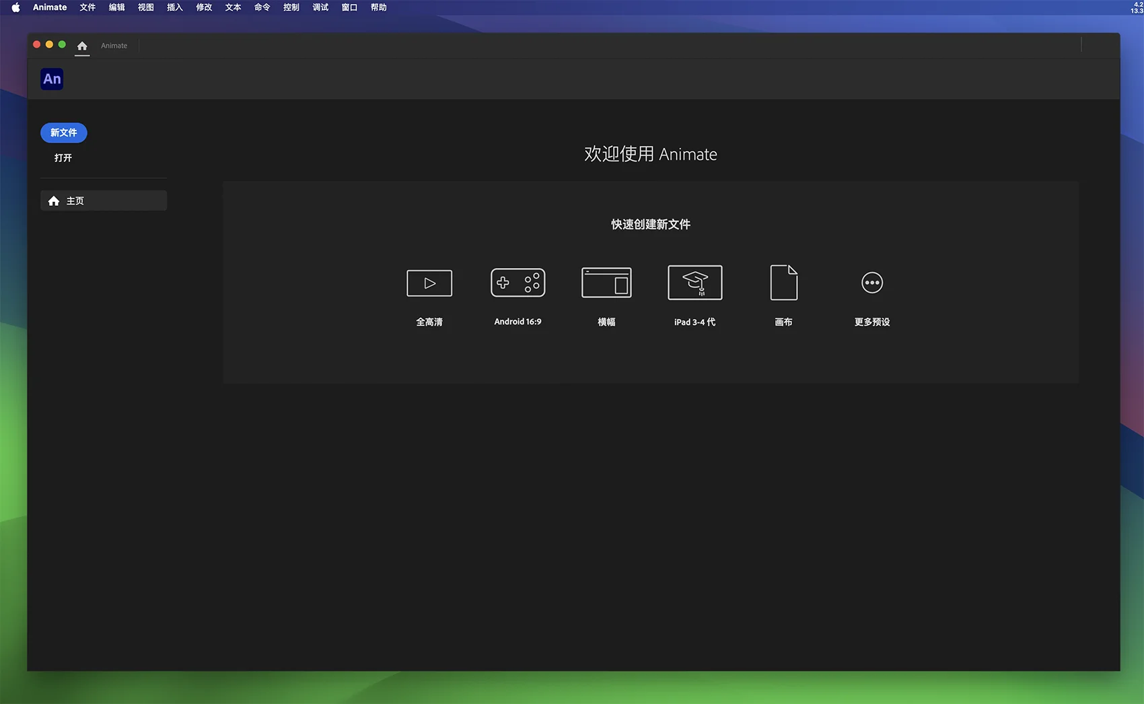1144x704 pixels.
Task: Maximize the window with green button
Action: click(62, 45)
